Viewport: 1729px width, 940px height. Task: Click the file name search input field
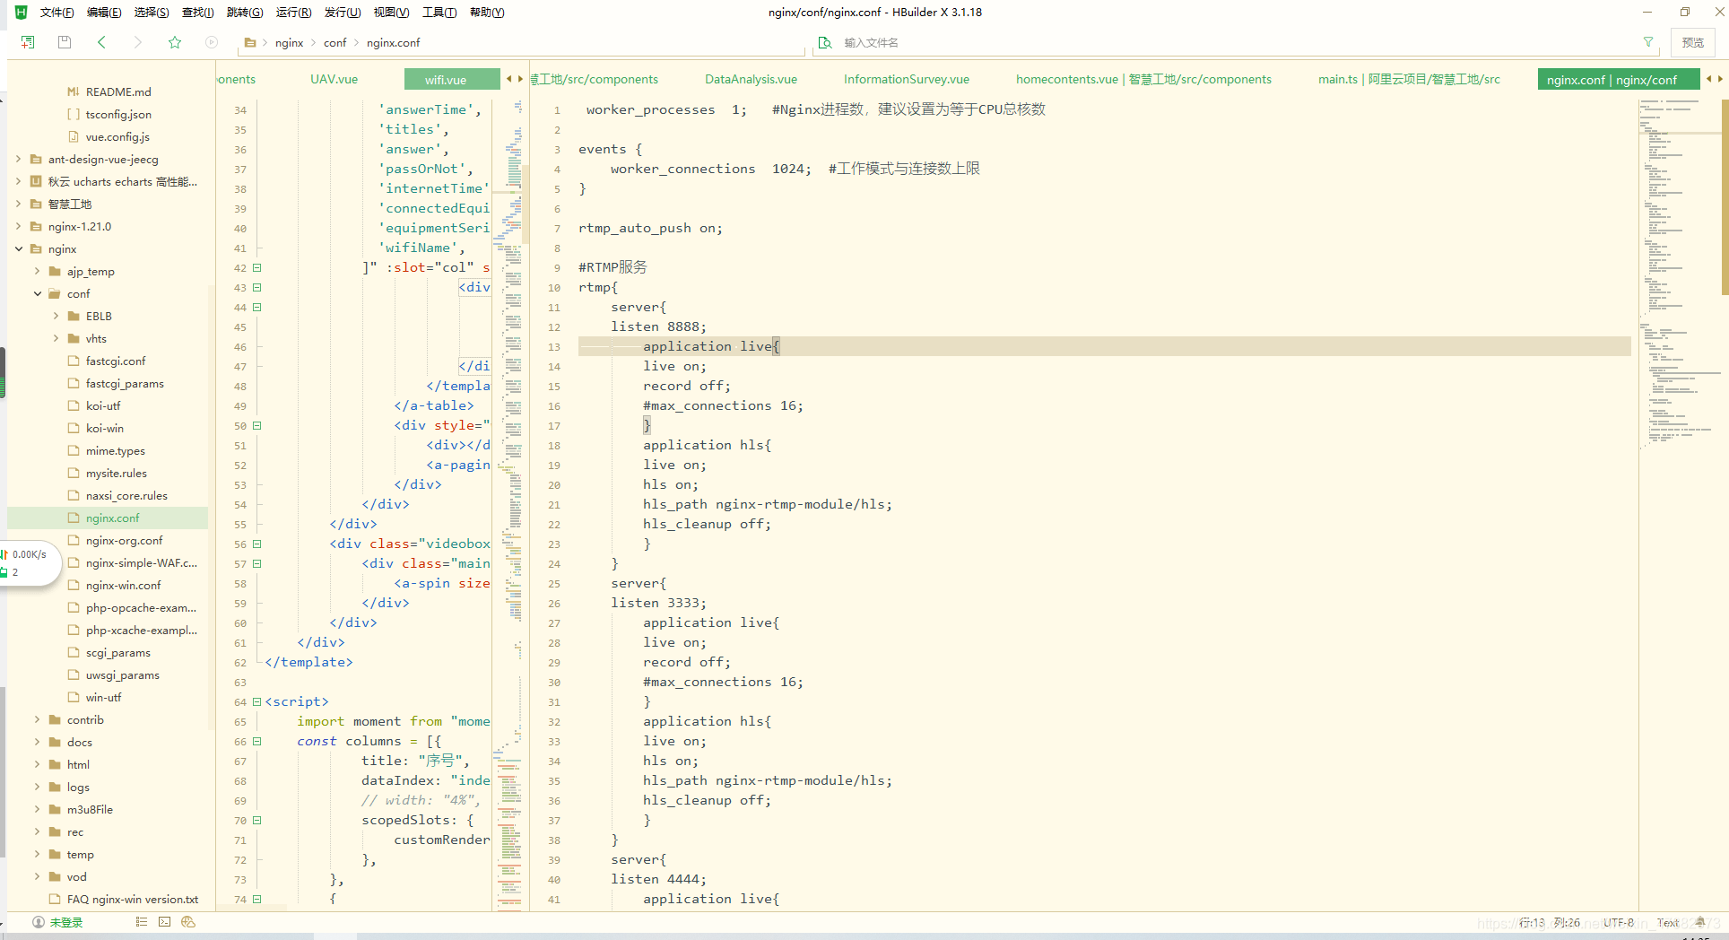1238,43
